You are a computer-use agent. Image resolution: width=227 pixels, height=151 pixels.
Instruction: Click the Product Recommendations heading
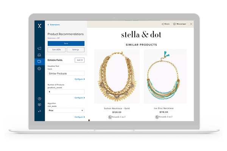pyautogui.click(x=65, y=34)
